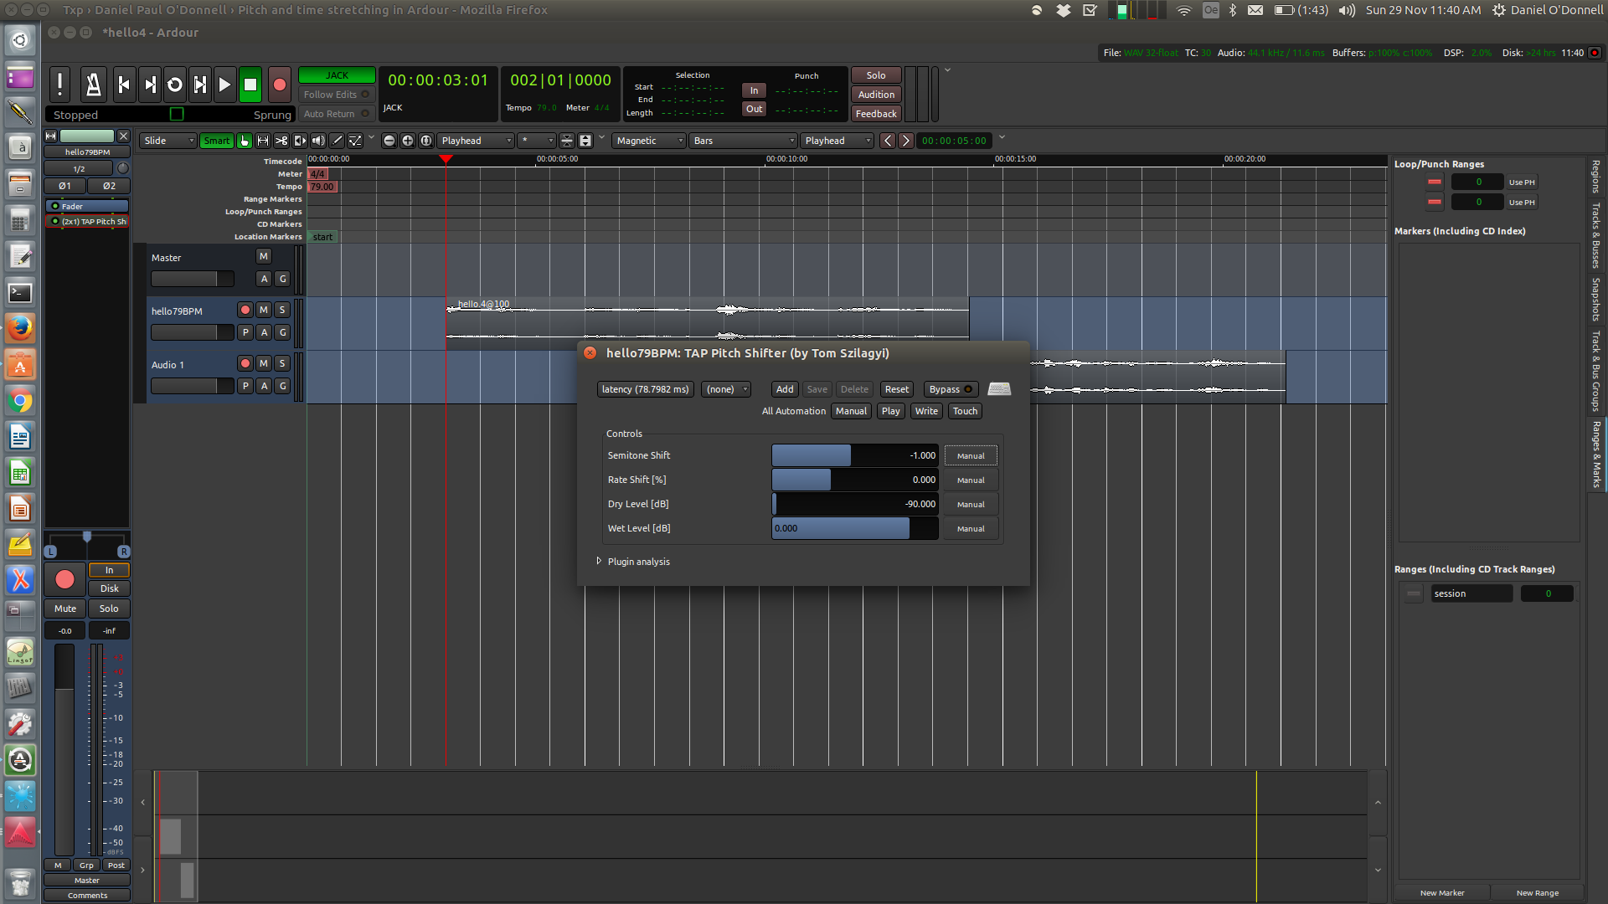Select the Grab (hand) mouse tool
Image resolution: width=1608 pixels, height=904 pixels.
click(245, 141)
